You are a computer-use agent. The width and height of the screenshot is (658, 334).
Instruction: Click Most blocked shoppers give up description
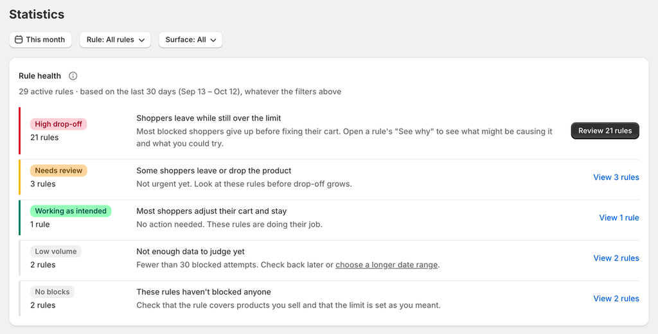tap(344, 137)
